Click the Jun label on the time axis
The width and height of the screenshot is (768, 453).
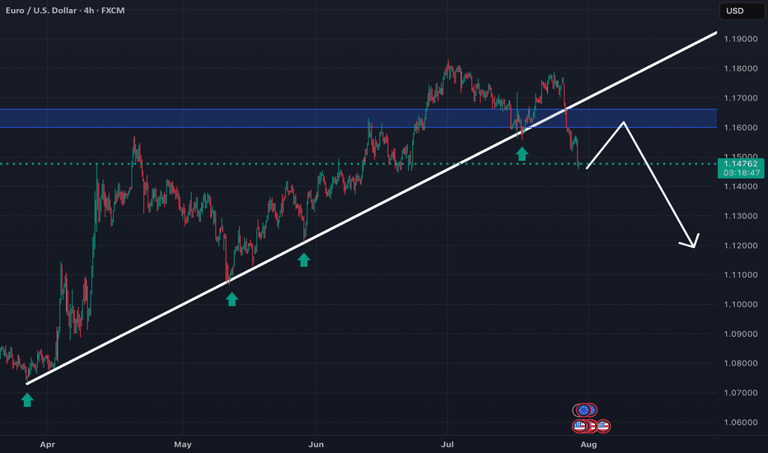(316, 445)
